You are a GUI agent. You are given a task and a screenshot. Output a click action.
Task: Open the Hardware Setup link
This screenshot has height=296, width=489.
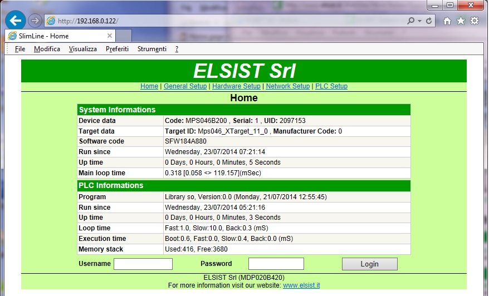(x=236, y=86)
